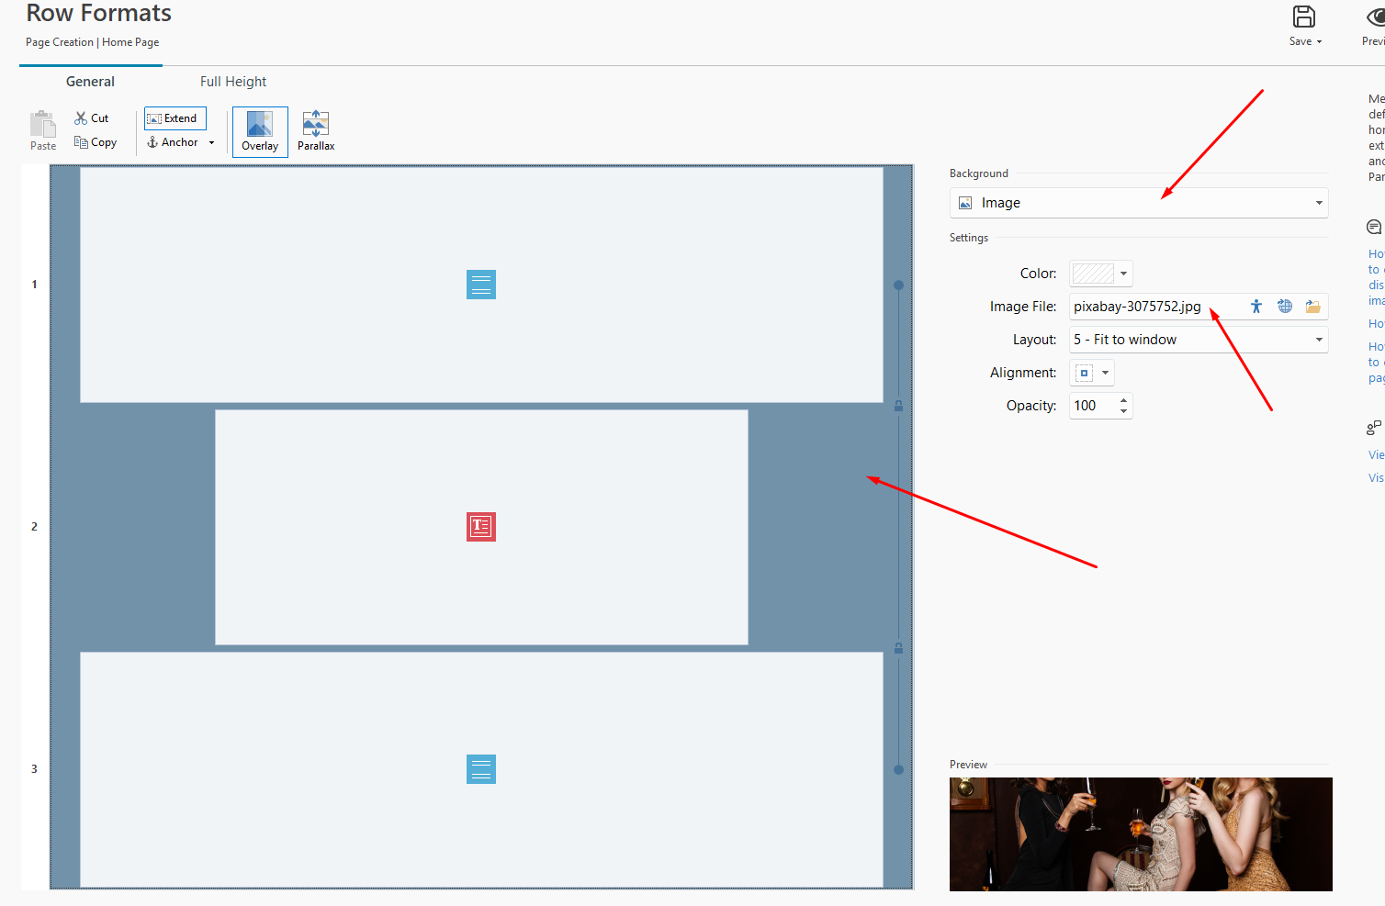Image resolution: width=1385 pixels, height=906 pixels.
Task: Click the online image globe icon
Action: [x=1285, y=307]
